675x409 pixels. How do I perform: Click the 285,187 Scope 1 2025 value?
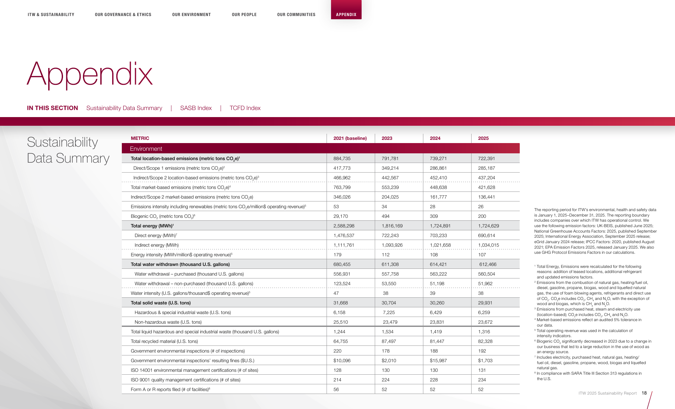coord(487,168)
